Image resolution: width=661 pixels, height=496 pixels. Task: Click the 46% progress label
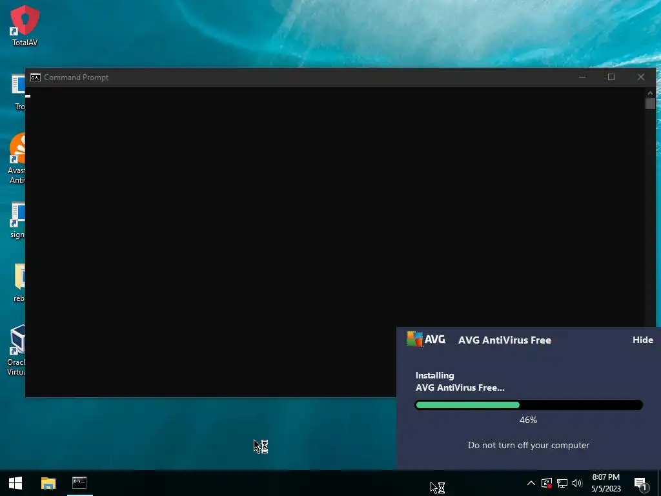[528, 420]
